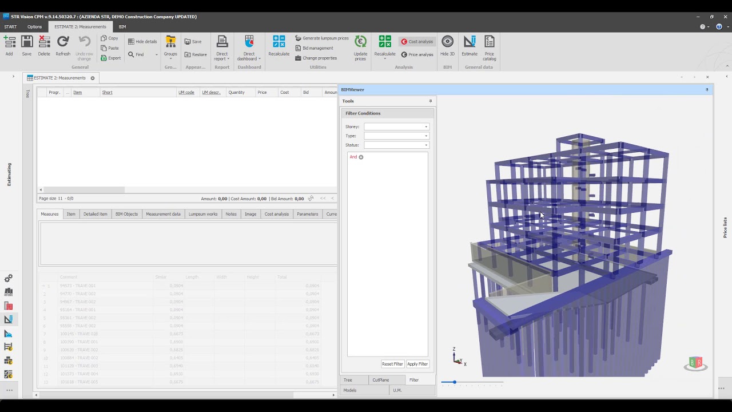Click the Save floppy disk icon

pyautogui.click(x=27, y=42)
